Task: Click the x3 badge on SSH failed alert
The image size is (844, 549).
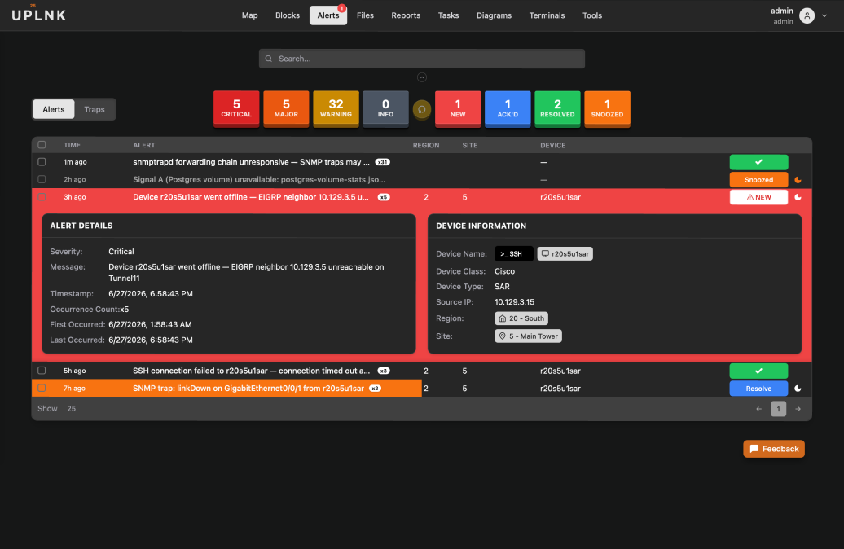Action: pyautogui.click(x=383, y=371)
